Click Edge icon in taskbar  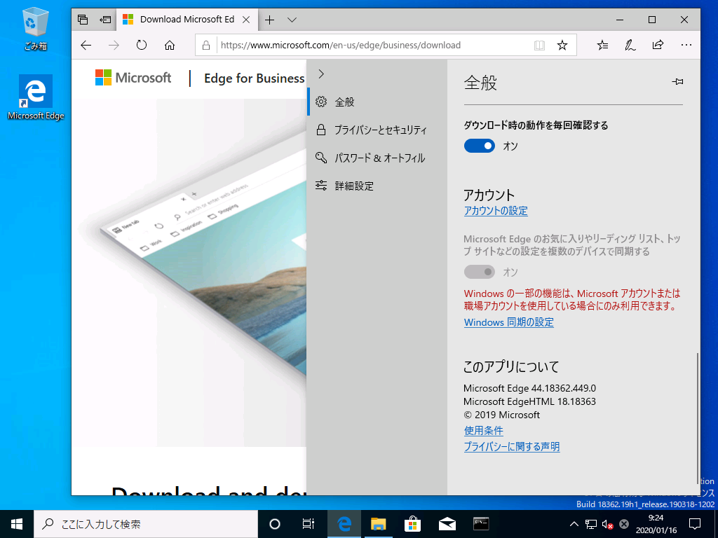pos(344,524)
